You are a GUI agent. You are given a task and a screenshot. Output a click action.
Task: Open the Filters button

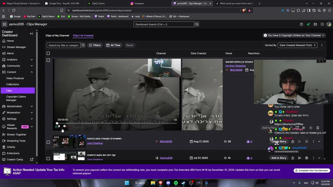[x=95, y=45]
